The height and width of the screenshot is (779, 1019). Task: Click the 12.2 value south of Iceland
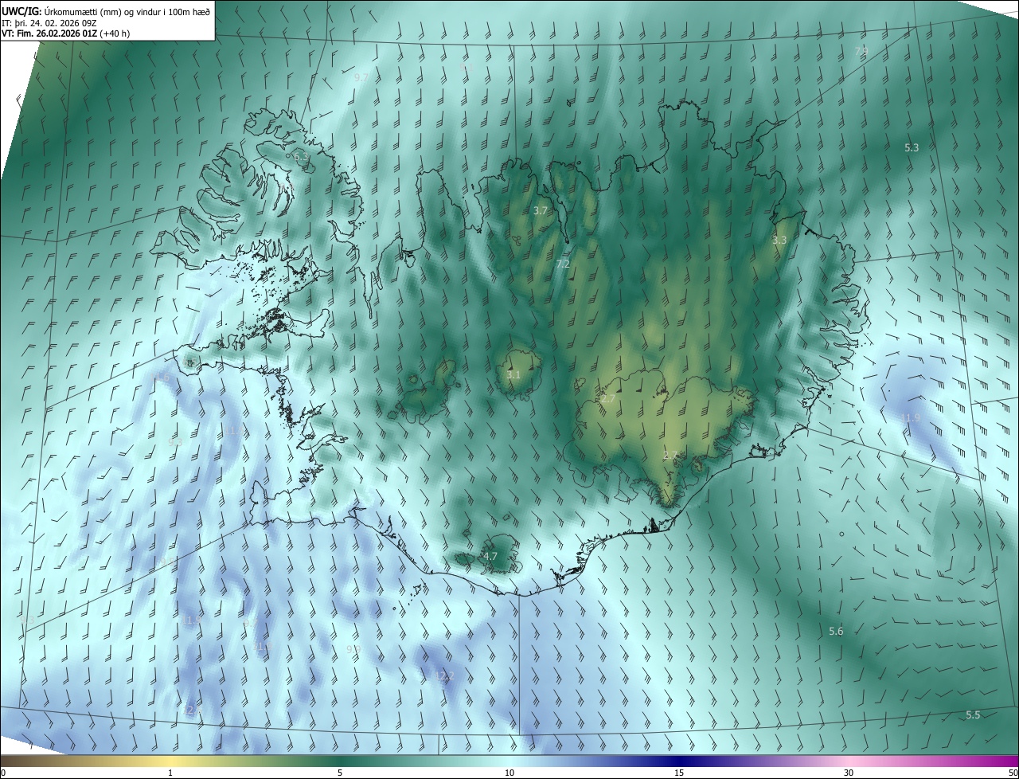coord(444,676)
